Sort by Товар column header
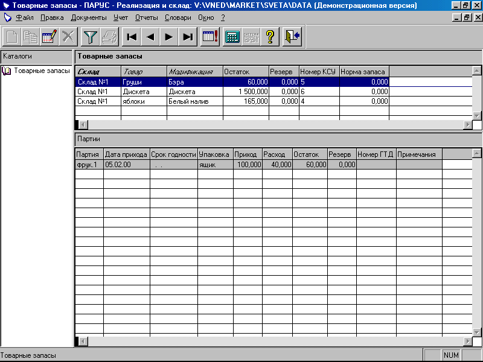Viewport: 483px width, 362px height. 144,72
